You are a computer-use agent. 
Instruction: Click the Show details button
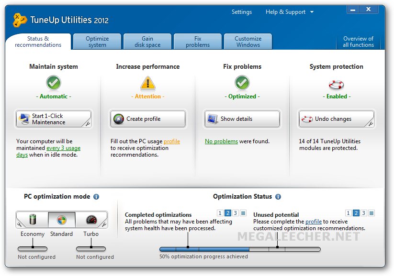pos(242,119)
